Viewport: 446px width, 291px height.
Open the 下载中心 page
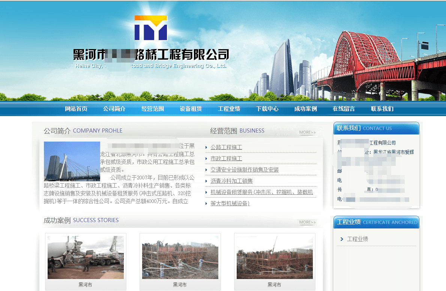[x=267, y=109]
